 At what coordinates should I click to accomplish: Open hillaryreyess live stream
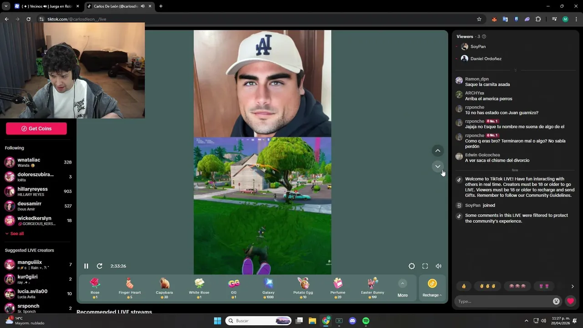click(x=38, y=191)
